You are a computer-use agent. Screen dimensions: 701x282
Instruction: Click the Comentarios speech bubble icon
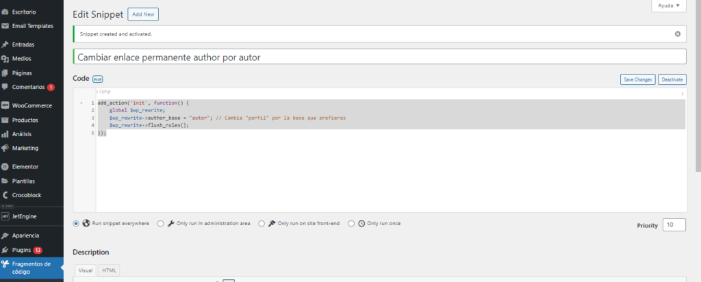pos(5,87)
